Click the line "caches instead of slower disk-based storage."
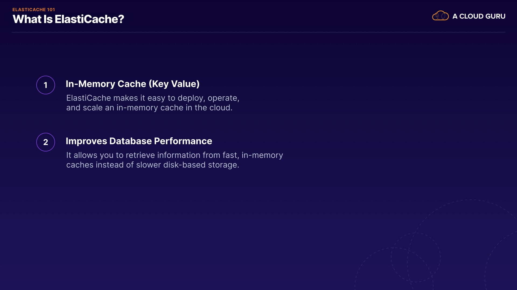The image size is (517, 290). click(153, 165)
